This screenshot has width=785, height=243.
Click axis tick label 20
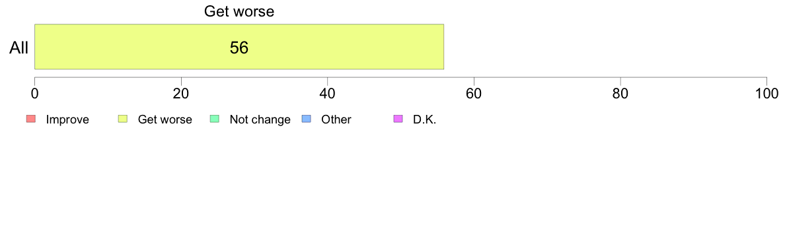pos(181,93)
